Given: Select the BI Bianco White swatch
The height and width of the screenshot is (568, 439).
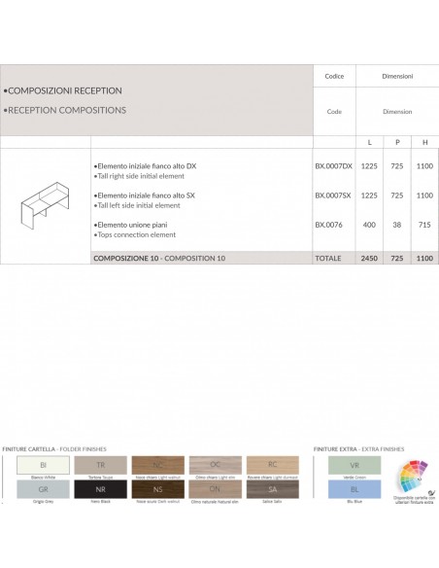Looking at the screenshot, I should point(43,465).
